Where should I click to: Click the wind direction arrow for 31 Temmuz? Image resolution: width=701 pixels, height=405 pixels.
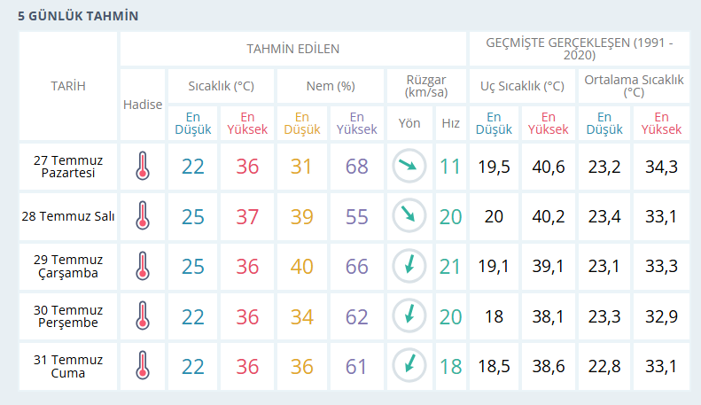[x=409, y=366]
